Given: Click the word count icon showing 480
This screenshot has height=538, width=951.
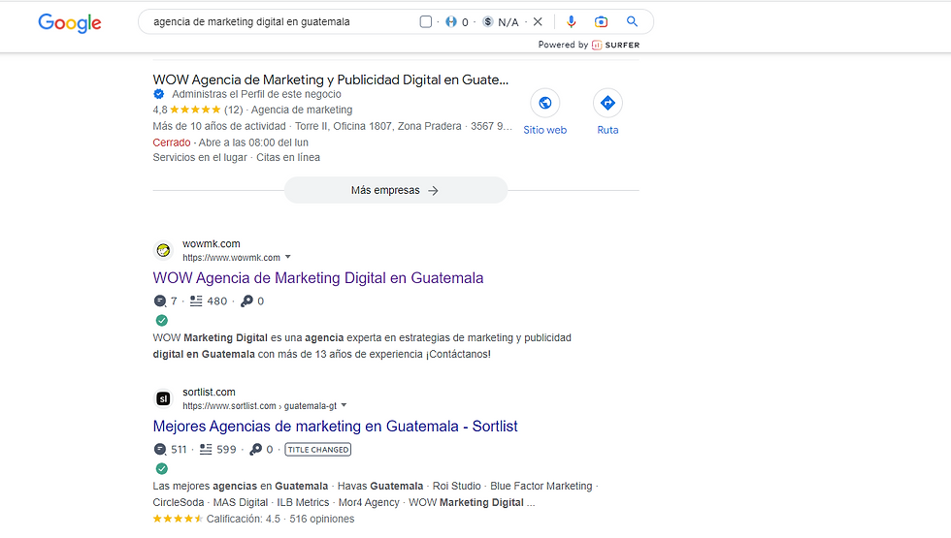Looking at the screenshot, I should coord(196,301).
